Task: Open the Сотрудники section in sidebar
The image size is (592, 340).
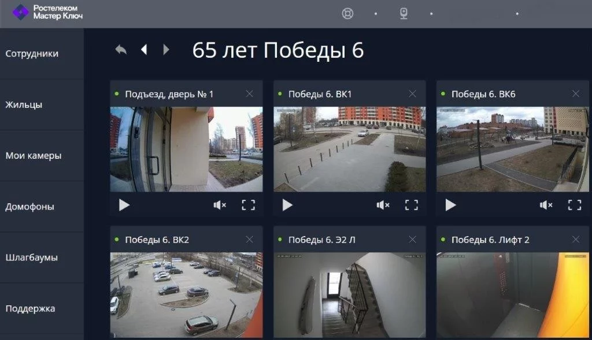Action: coord(32,54)
